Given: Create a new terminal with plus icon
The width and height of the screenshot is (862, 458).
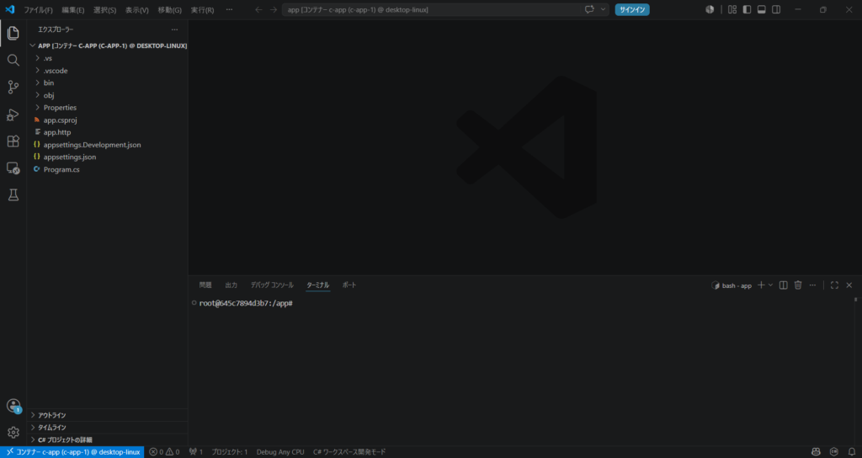Looking at the screenshot, I should click(x=761, y=285).
